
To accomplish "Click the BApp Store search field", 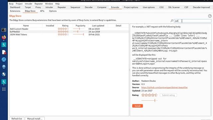I will tap(193, 21).
